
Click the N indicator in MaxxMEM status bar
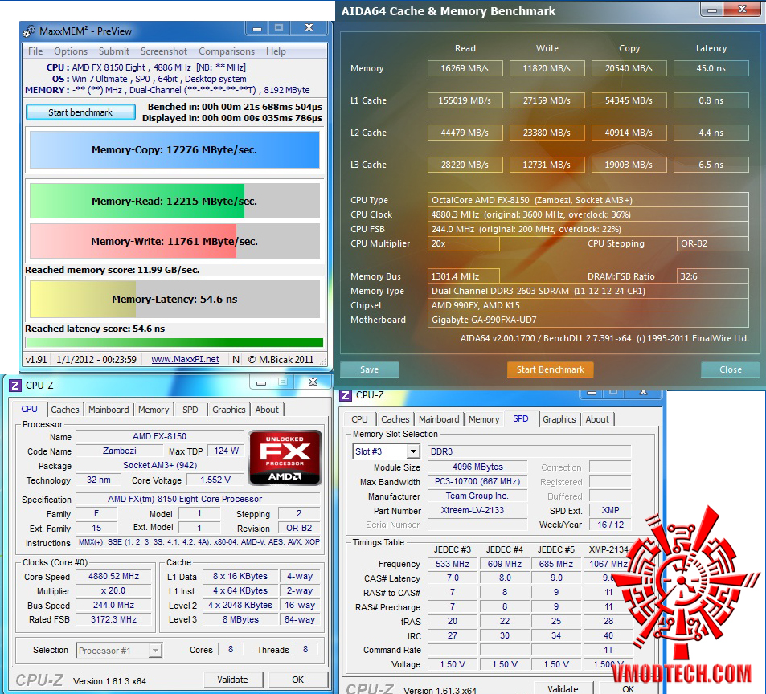(x=236, y=360)
